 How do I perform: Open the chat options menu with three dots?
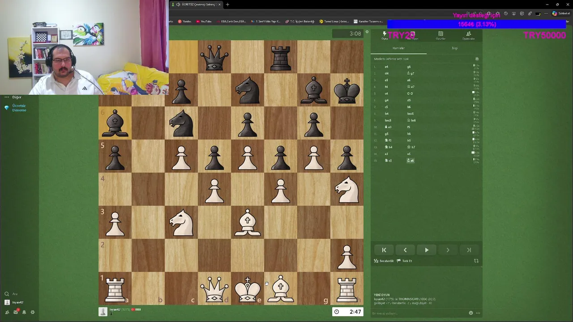[478, 313]
